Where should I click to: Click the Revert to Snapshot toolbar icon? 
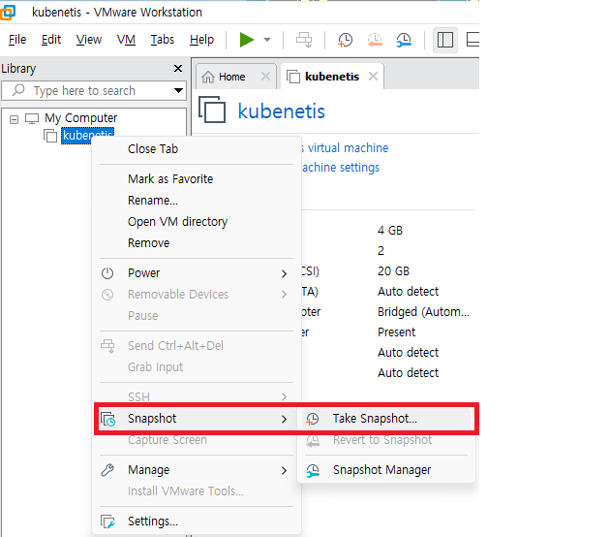click(375, 40)
